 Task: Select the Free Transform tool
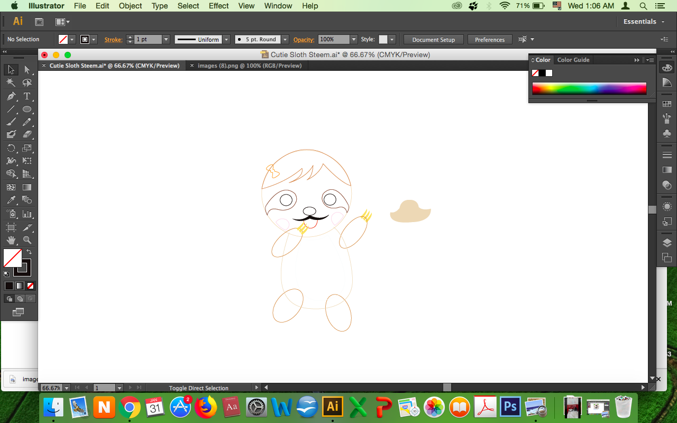[x=27, y=161]
